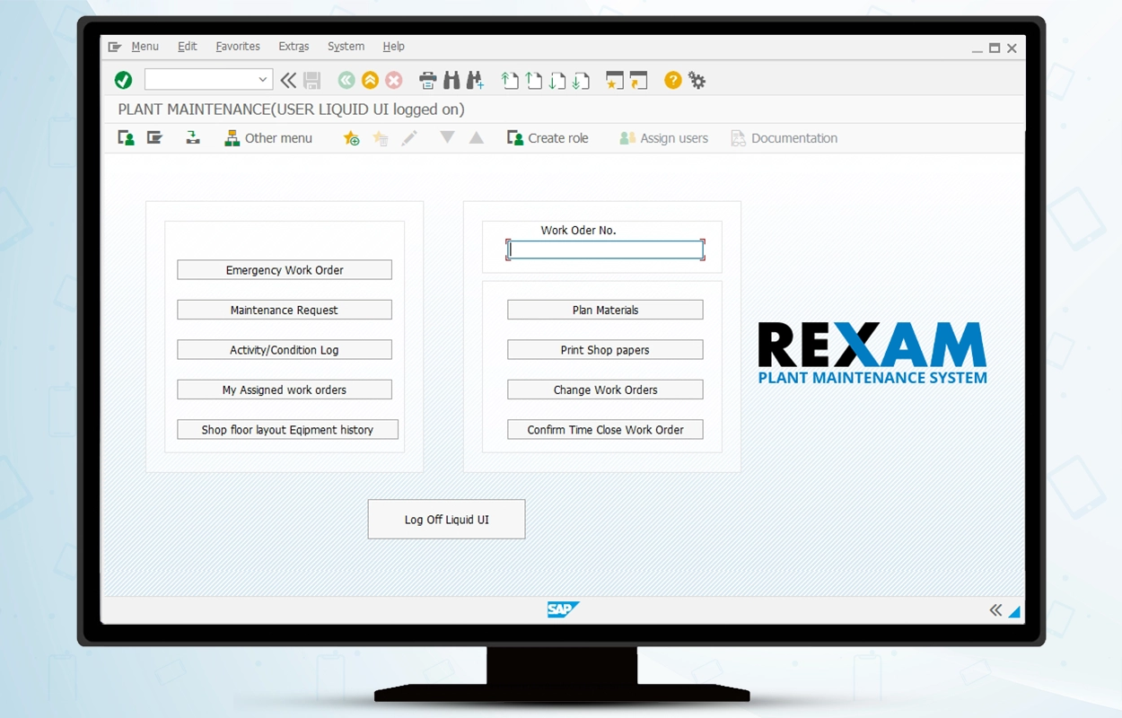Go to Next page icon
The width and height of the screenshot is (1122, 718).
pos(557,80)
